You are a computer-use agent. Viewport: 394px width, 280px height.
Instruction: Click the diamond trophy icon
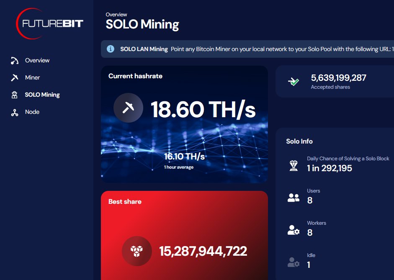pyautogui.click(x=294, y=165)
